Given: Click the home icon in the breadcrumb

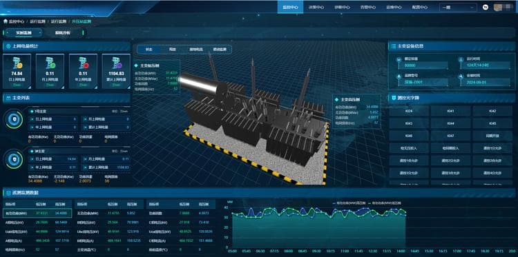Looking at the screenshot, I should [x=6, y=21].
